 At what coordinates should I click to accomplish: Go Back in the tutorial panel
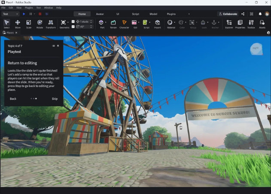point(13,99)
